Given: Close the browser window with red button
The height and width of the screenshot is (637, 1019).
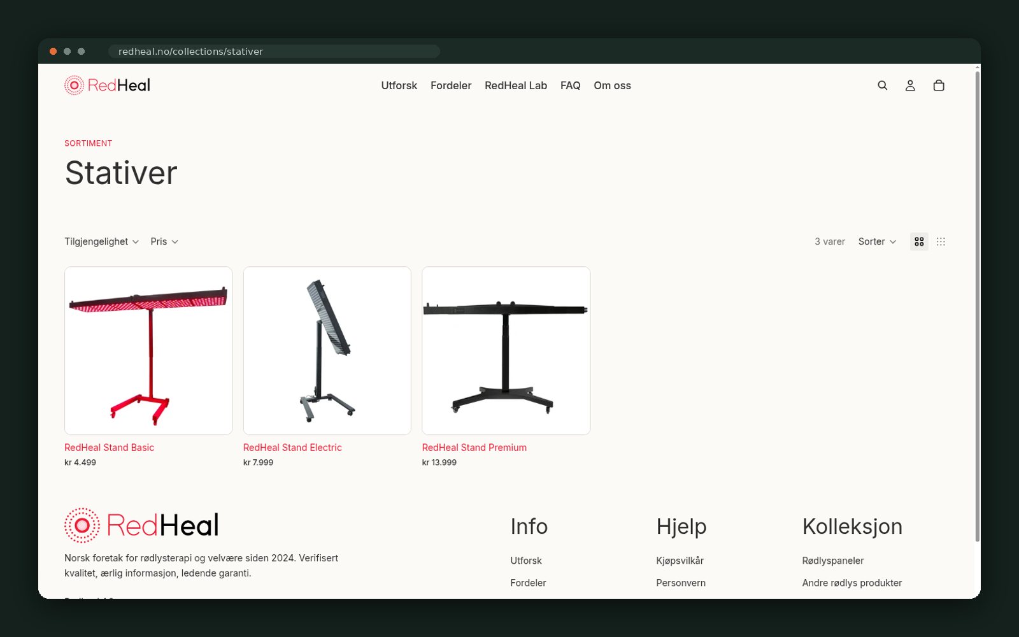Looking at the screenshot, I should pyautogui.click(x=53, y=51).
